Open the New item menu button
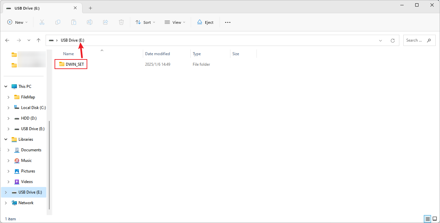The height and width of the screenshot is (223, 440). 18,22
